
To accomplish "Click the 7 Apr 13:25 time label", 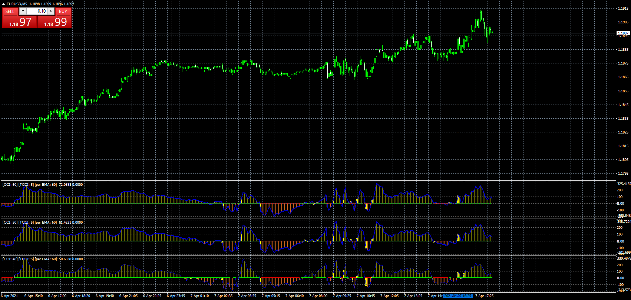I will pos(413,296).
